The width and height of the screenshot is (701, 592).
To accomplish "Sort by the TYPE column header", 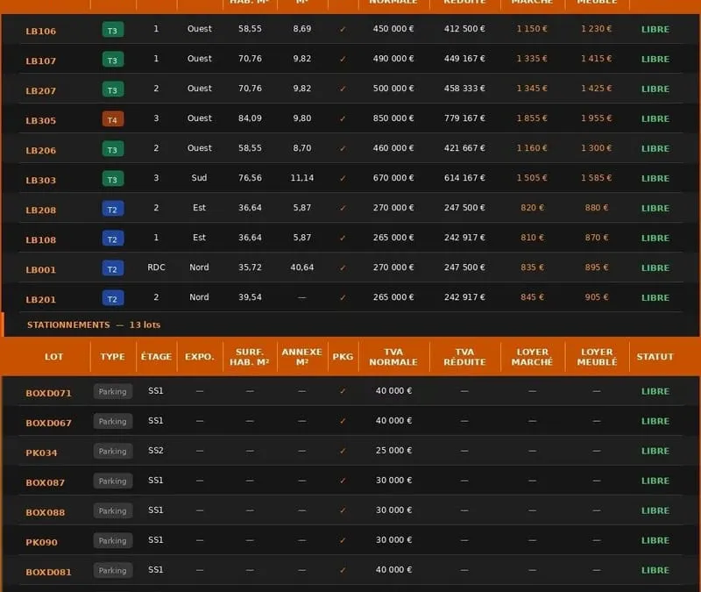I will [x=113, y=357].
